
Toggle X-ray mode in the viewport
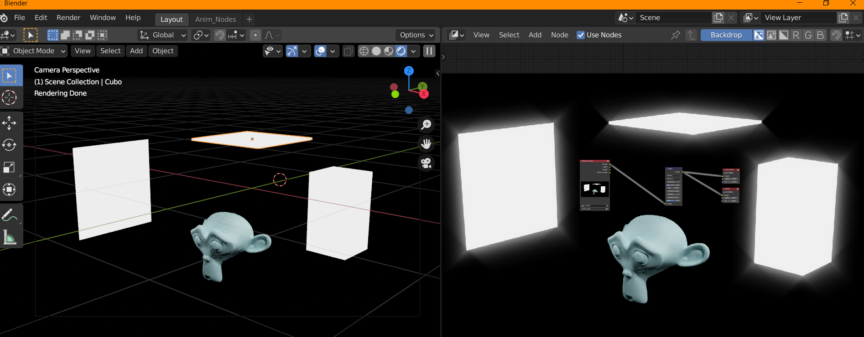(x=348, y=51)
